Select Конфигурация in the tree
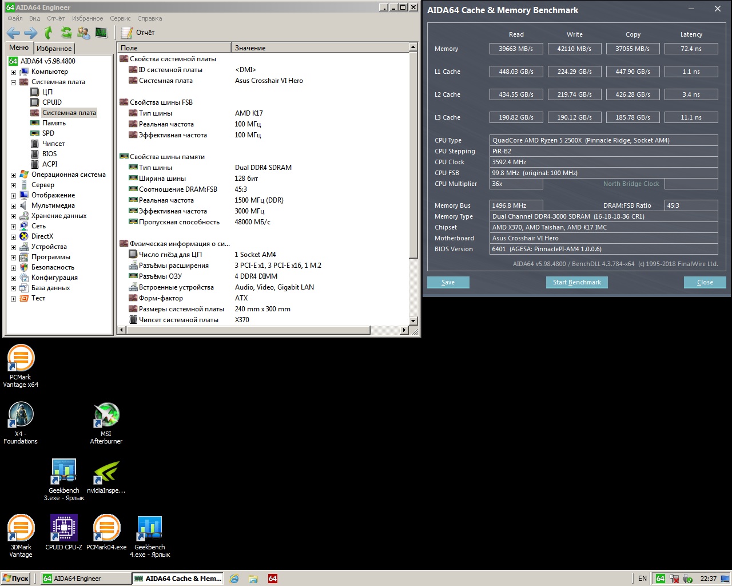 (54, 278)
